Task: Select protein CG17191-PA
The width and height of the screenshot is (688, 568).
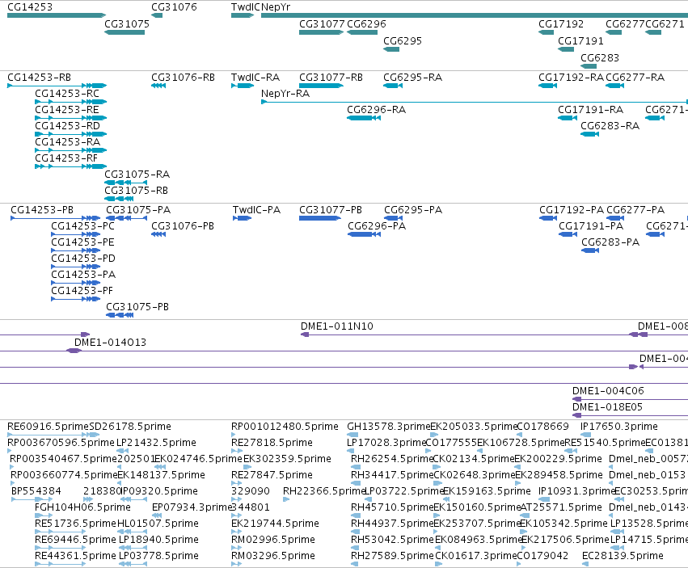Action: pos(568,234)
